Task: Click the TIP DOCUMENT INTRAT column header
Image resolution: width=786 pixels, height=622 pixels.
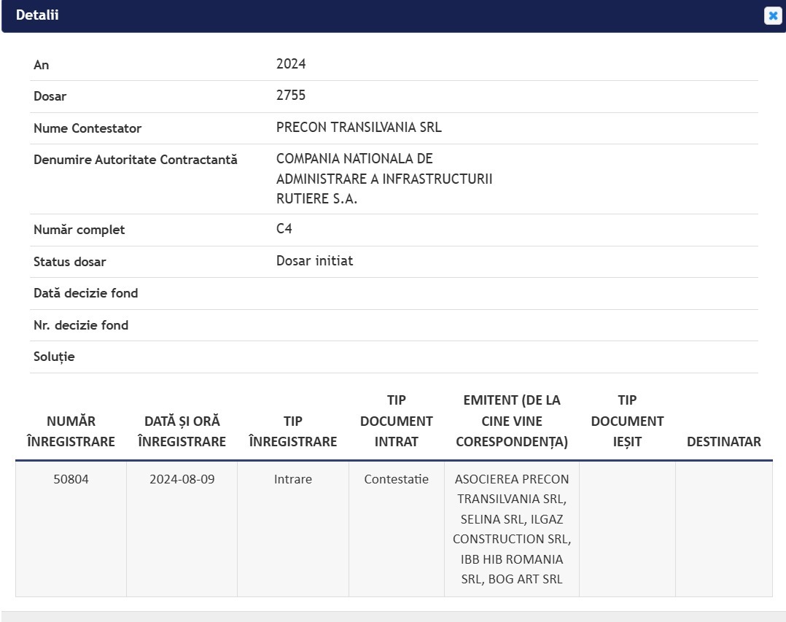Action: pos(397,421)
